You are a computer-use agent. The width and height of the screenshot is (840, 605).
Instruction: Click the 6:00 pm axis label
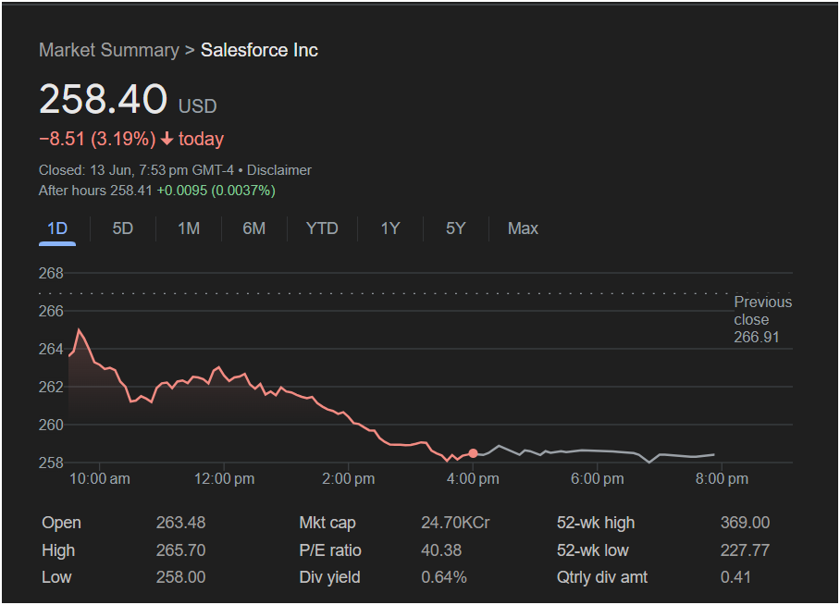point(598,479)
